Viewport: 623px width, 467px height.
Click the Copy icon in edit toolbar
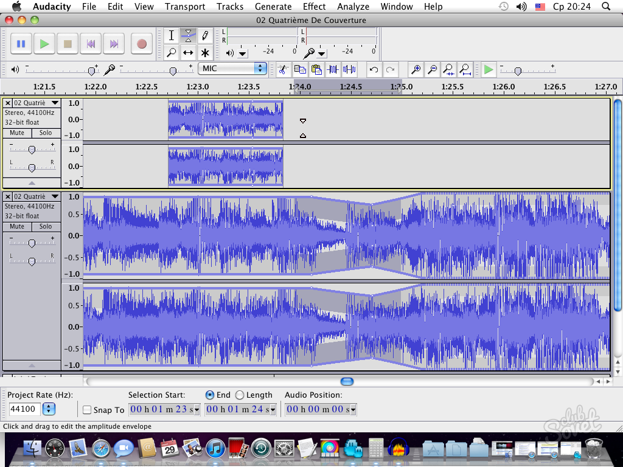pyautogui.click(x=300, y=70)
